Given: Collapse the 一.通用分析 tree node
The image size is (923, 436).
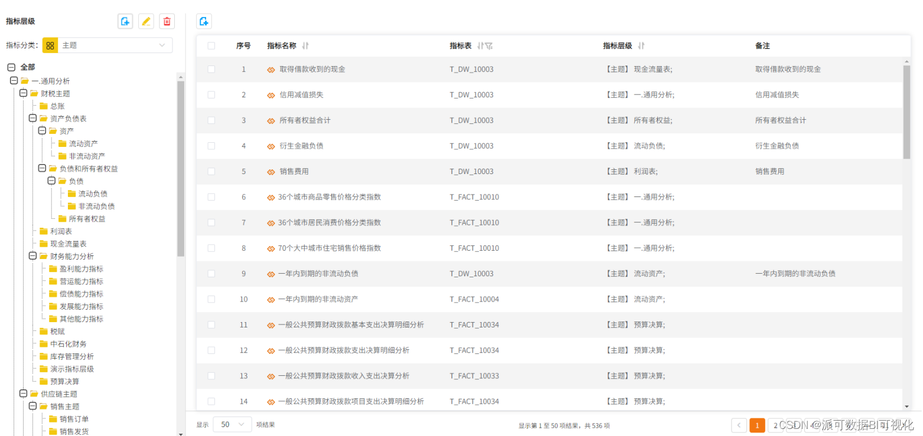Looking at the screenshot, I should coord(14,81).
